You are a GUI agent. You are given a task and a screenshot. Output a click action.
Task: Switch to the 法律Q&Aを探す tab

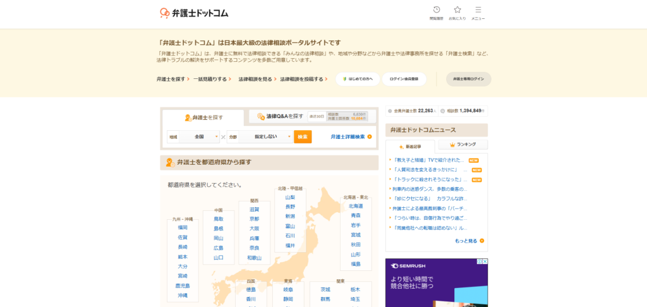point(275,117)
